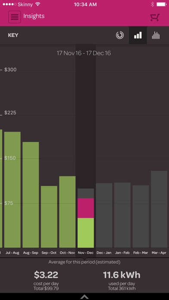Expand the bottom panel with up chevron
169x300 pixels.
84,297
